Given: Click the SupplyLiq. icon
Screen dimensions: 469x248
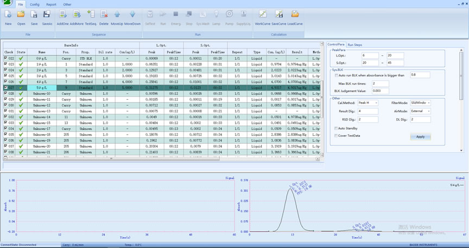Looking at the screenshot, I should click(x=244, y=14).
